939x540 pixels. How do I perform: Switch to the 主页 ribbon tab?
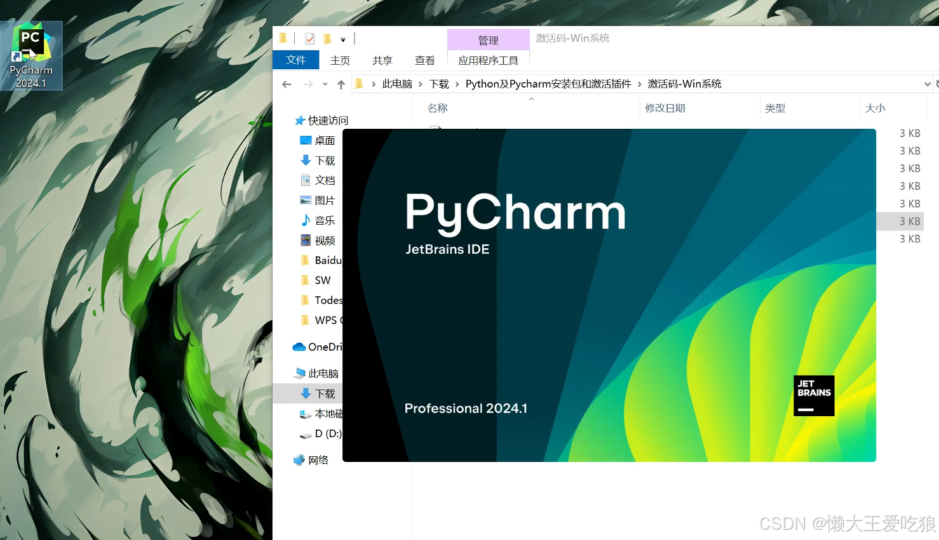(x=340, y=60)
